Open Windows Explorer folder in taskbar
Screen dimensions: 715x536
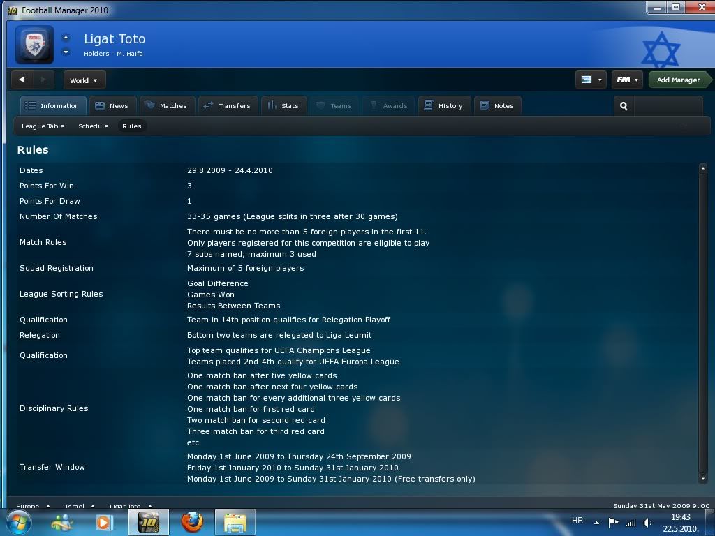tap(235, 521)
